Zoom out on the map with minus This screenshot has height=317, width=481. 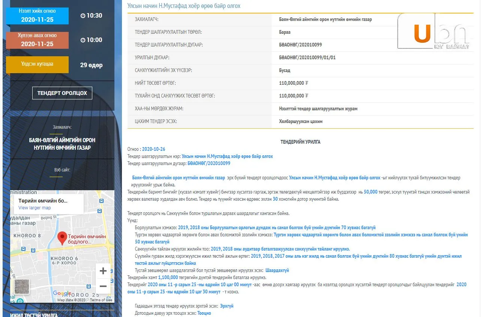(x=103, y=286)
